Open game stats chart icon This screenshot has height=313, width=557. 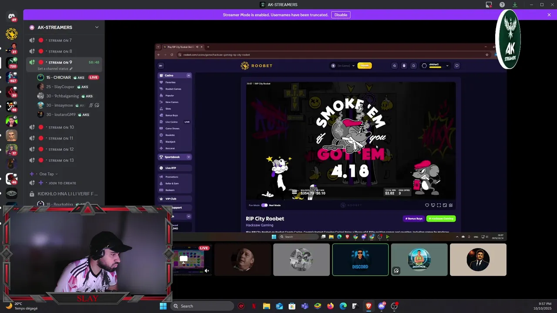point(451,205)
